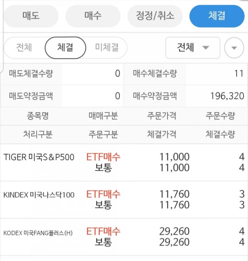
Task: Open the 전체 dropdown menu
Action: tap(193, 47)
